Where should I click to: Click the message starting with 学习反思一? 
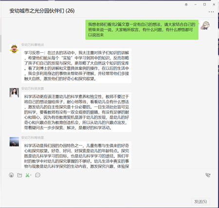[76, 66]
